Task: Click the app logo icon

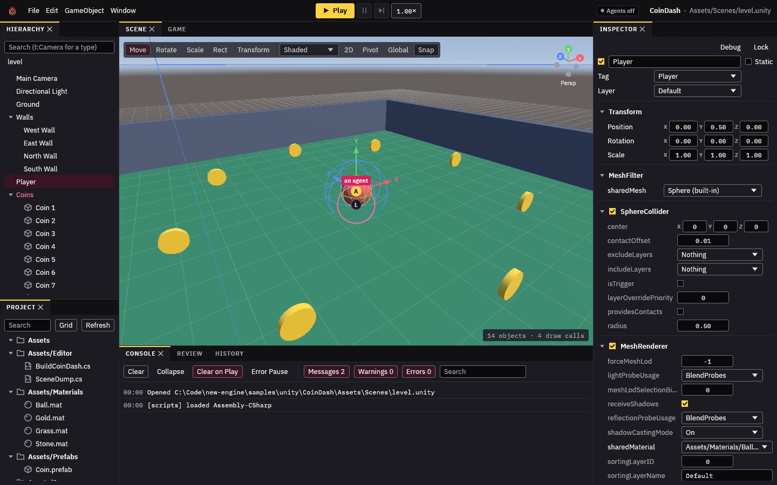Action: (x=12, y=11)
